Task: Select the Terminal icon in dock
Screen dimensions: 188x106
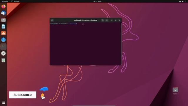Action: pos(4,47)
